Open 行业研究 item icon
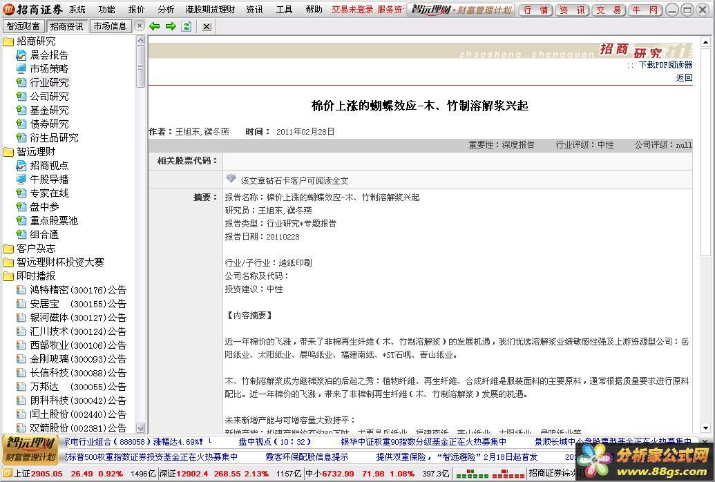The width and height of the screenshot is (715, 482). click(21, 83)
